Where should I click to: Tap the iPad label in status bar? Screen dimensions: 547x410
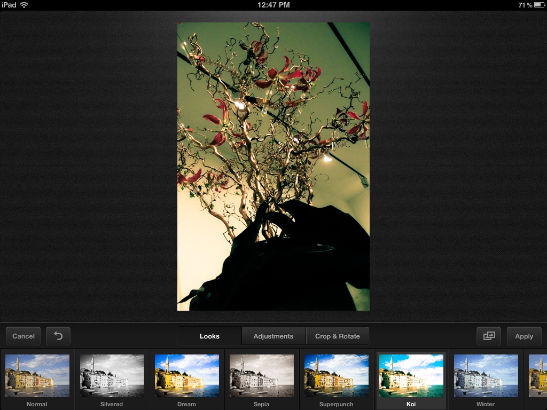[9, 5]
